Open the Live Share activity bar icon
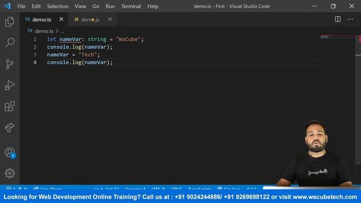This screenshot has height=203, width=361. [10, 127]
